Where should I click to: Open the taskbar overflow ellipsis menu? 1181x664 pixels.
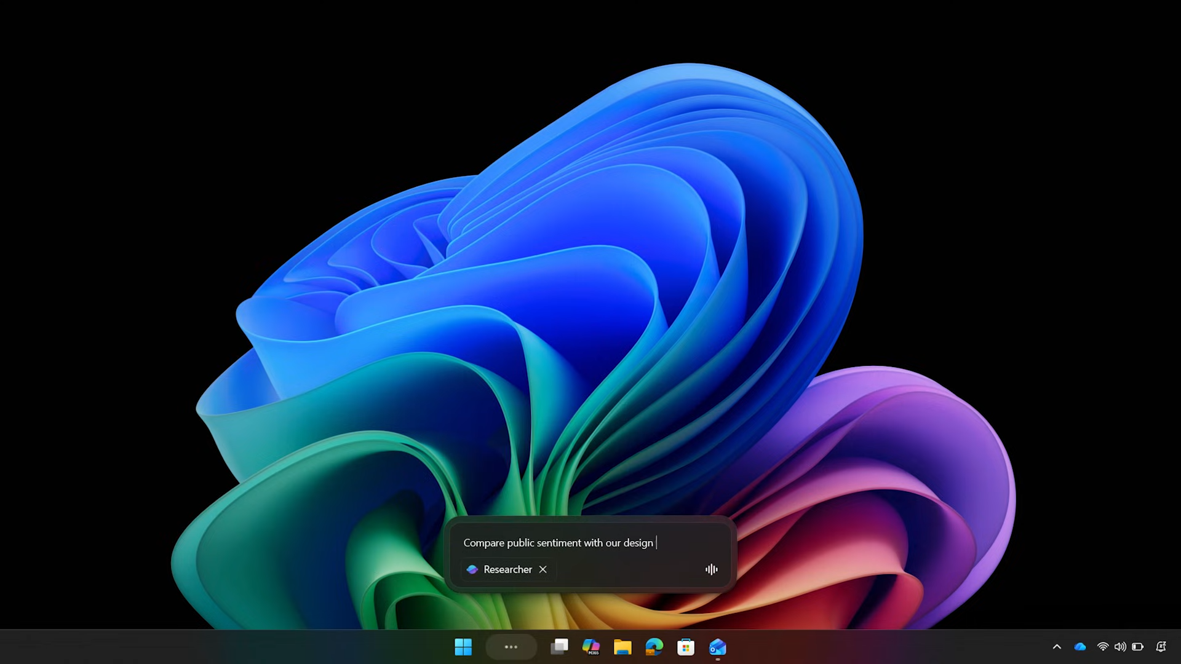[x=511, y=647]
